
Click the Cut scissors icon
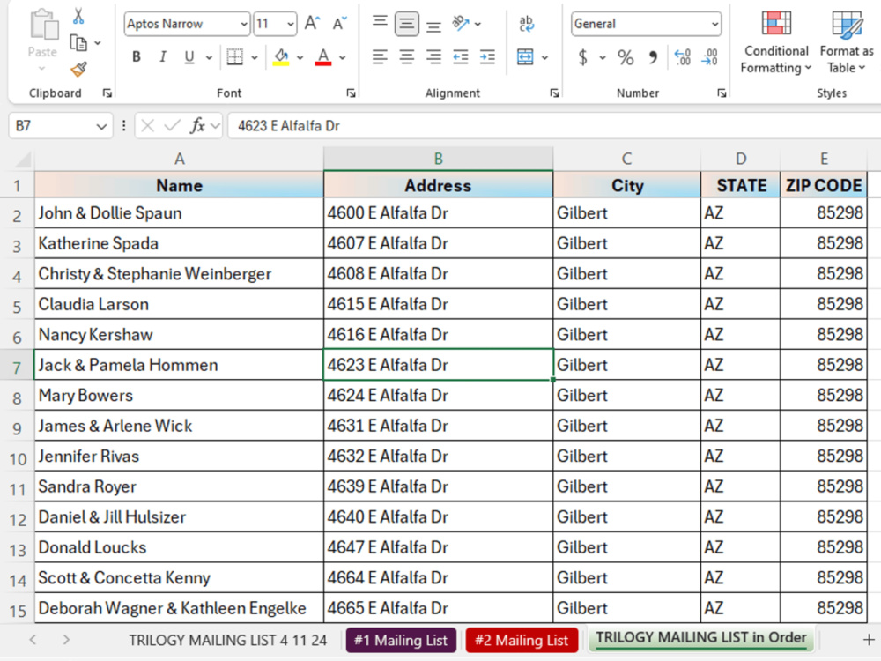click(79, 16)
